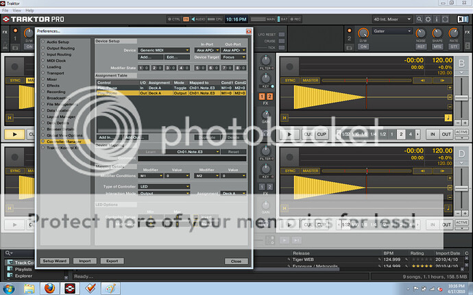Screen dimensions: 473x295
Task: Click the info icon in Traktor header
Action: pos(437,19)
